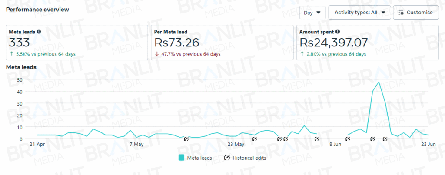The height and width of the screenshot is (175, 445).
Task: Click the Meta leads info icon
Action: click(39, 31)
